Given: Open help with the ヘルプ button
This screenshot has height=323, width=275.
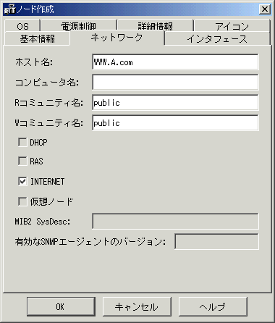Looking at the screenshot, I should pyautogui.click(x=213, y=306).
